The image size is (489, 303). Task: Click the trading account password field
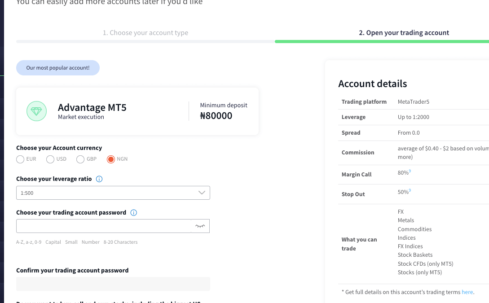tap(104, 226)
